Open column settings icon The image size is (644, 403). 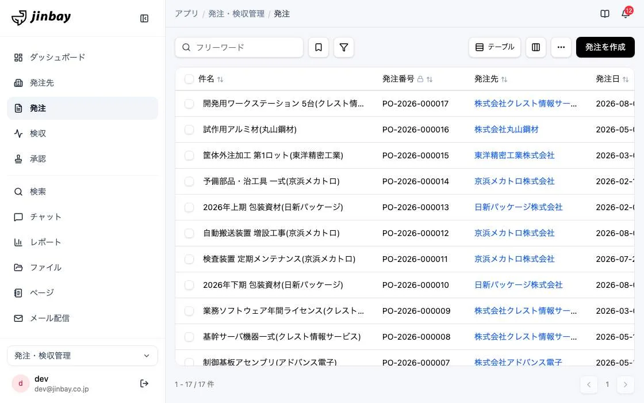pyautogui.click(x=536, y=47)
